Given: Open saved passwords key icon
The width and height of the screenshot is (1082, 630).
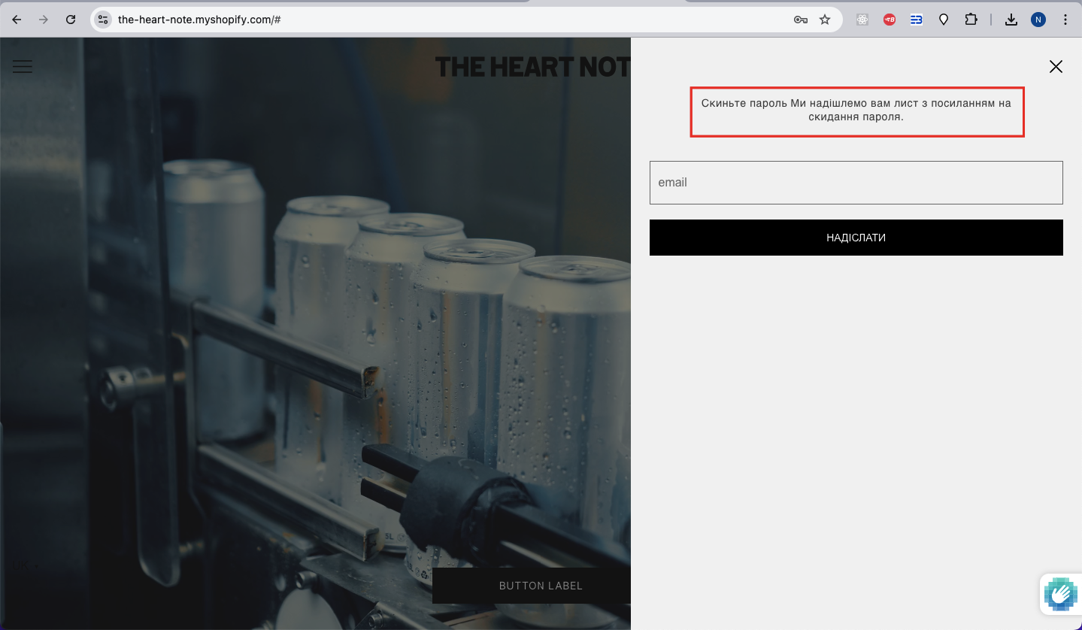Looking at the screenshot, I should click(x=801, y=20).
